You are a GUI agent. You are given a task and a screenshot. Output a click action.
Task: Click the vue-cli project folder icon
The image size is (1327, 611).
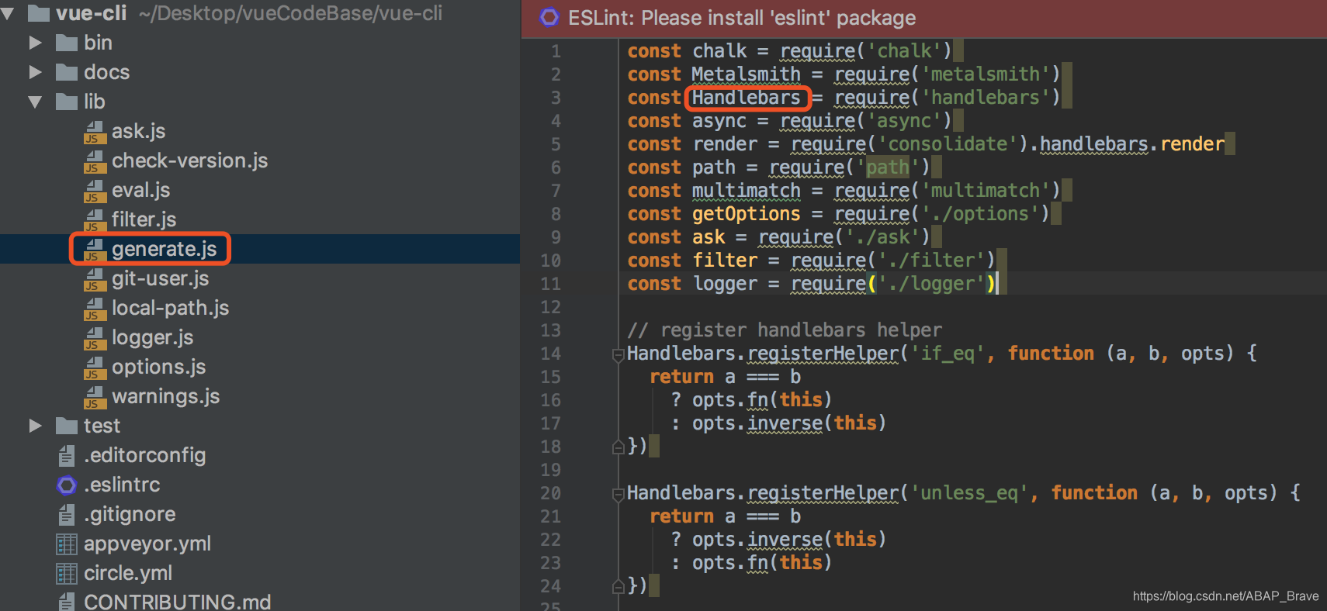pyautogui.click(x=39, y=13)
